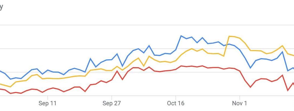Select the yellow line point above Sep 11
The image size is (294, 111).
[x=48, y=78]
